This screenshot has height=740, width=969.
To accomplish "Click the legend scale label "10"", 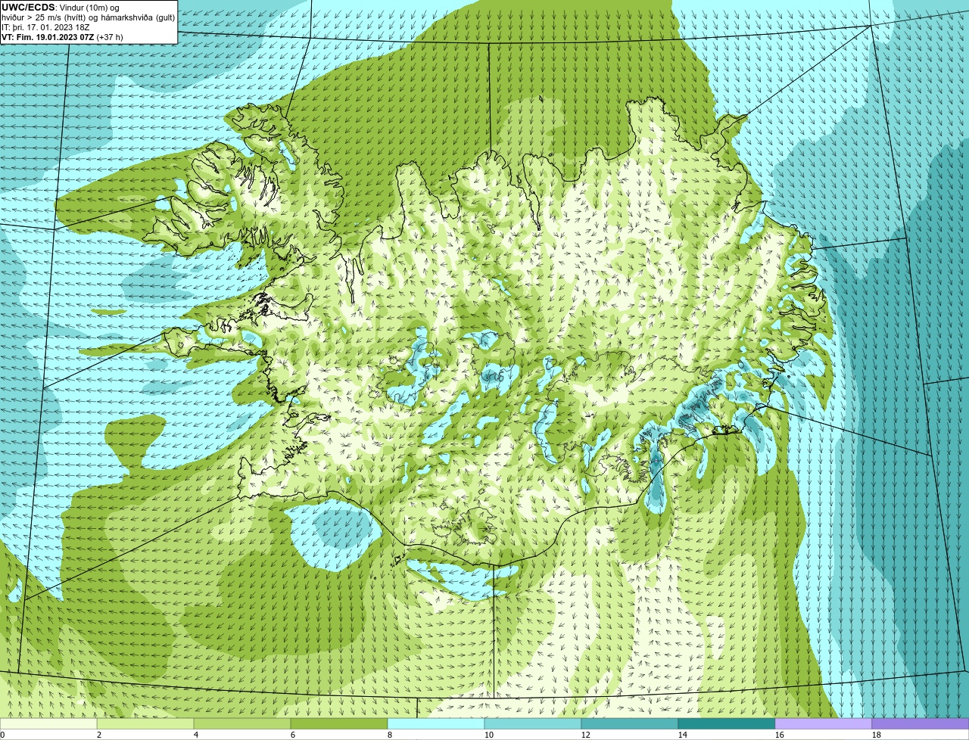I will click(489, 735).
